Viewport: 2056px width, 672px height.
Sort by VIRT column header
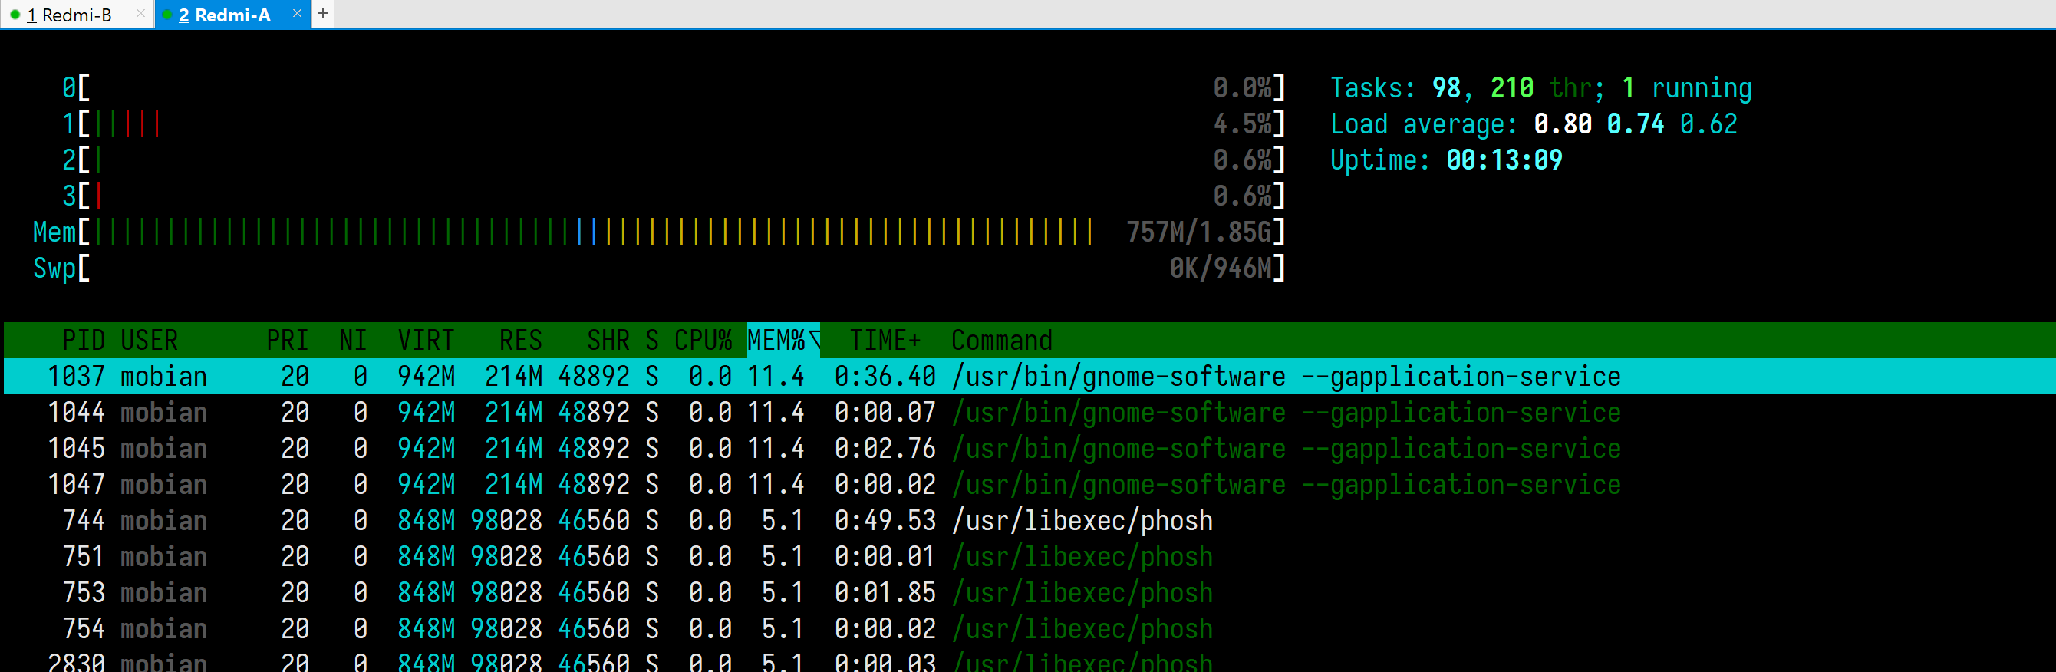coord(427,341)
